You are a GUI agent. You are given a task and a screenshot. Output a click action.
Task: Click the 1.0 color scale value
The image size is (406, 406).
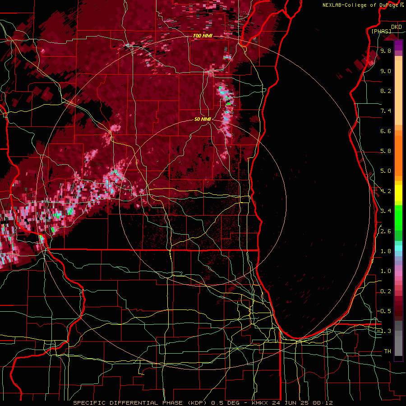tap(386, 272)
